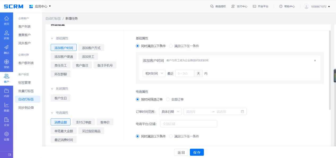
Task: Open 标签管理 in the side menu
Action: pyautogui.click(x=24, y=83)
